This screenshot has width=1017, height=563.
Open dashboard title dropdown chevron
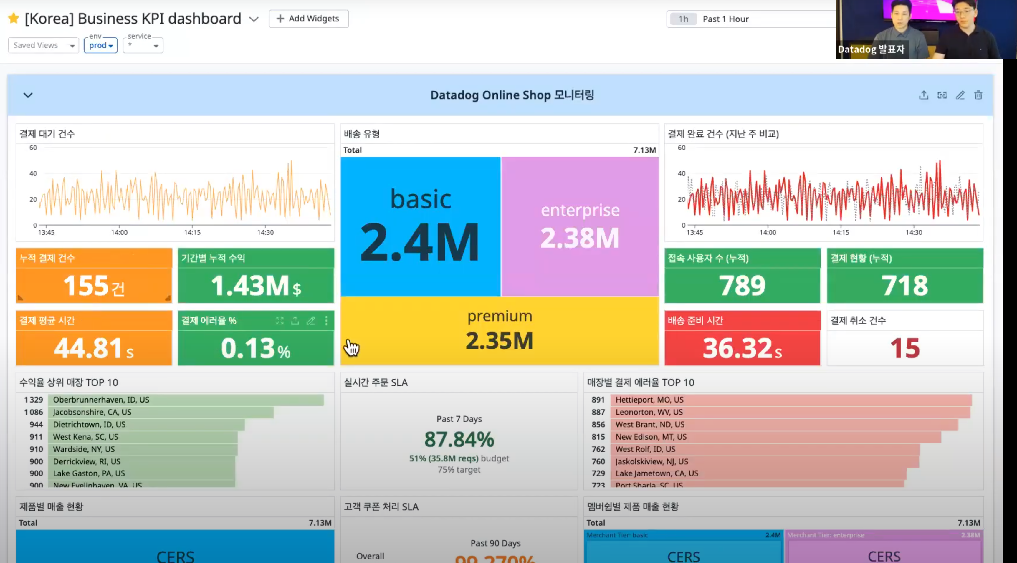point(254,19)
